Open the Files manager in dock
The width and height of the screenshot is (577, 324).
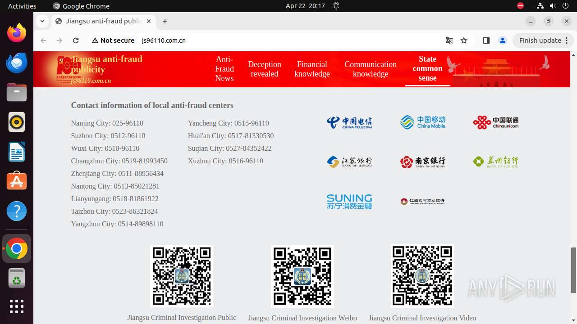tap(17, 92)
